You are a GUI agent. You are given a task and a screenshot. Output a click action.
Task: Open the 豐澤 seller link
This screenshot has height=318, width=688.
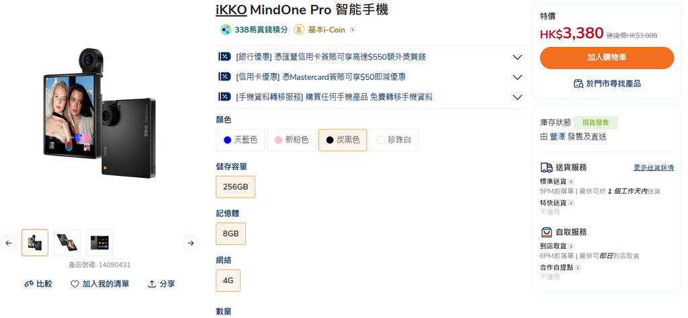coord(558,137)
